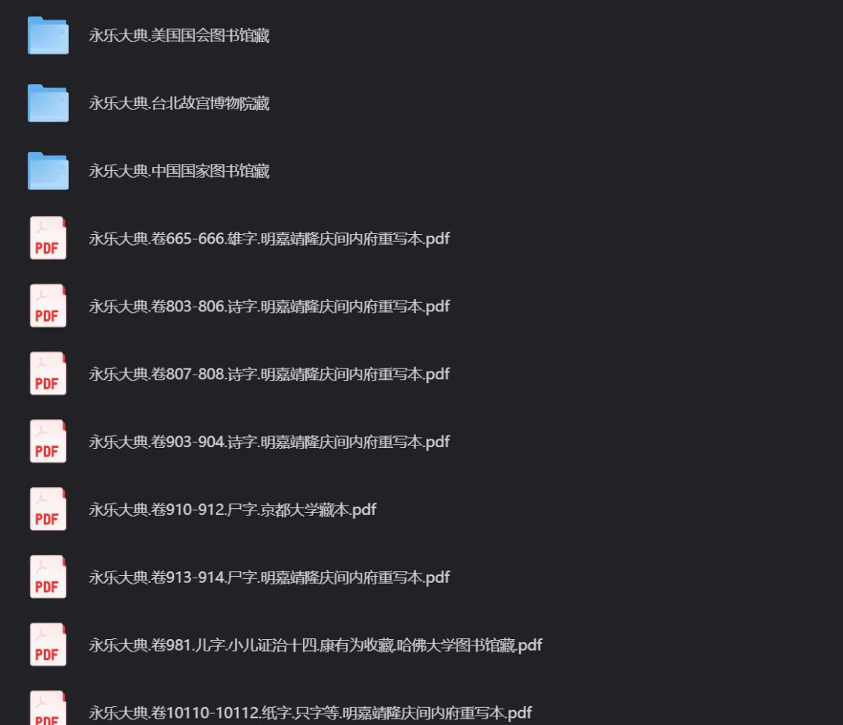Open file 卷665-666.雄字.明嘉靖隆庆间内府重写本.pdf

point(269,239)
